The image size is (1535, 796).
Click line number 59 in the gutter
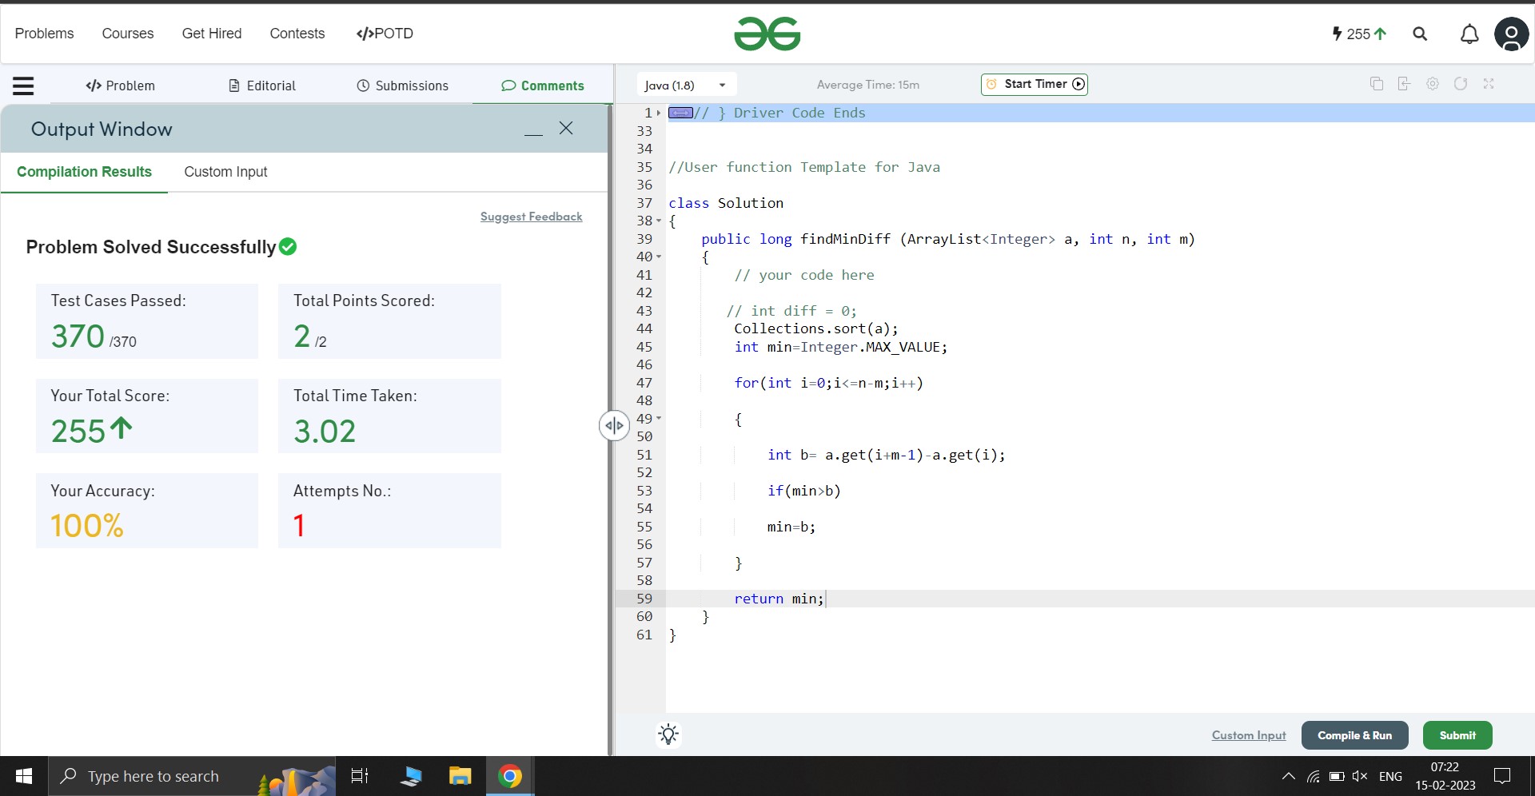tap(644, 599)
